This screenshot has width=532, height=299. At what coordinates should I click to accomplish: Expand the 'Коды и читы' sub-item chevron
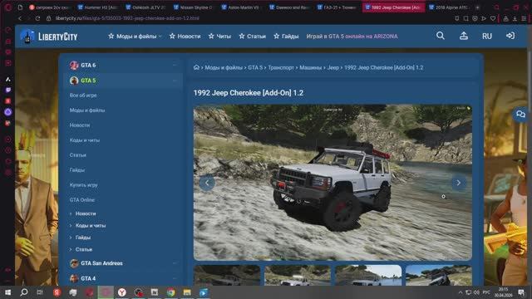[x=71, y=225]
